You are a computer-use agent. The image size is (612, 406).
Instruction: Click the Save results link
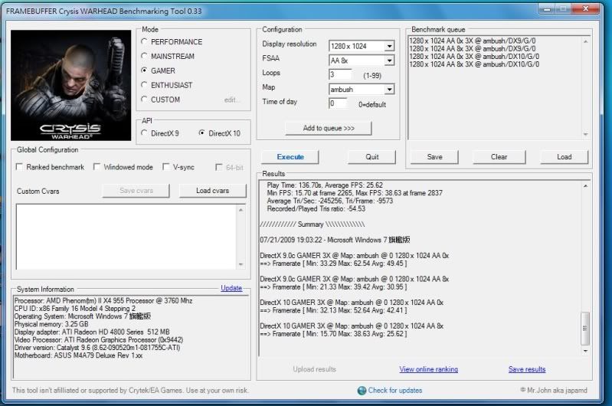click(x=527, y=369)
